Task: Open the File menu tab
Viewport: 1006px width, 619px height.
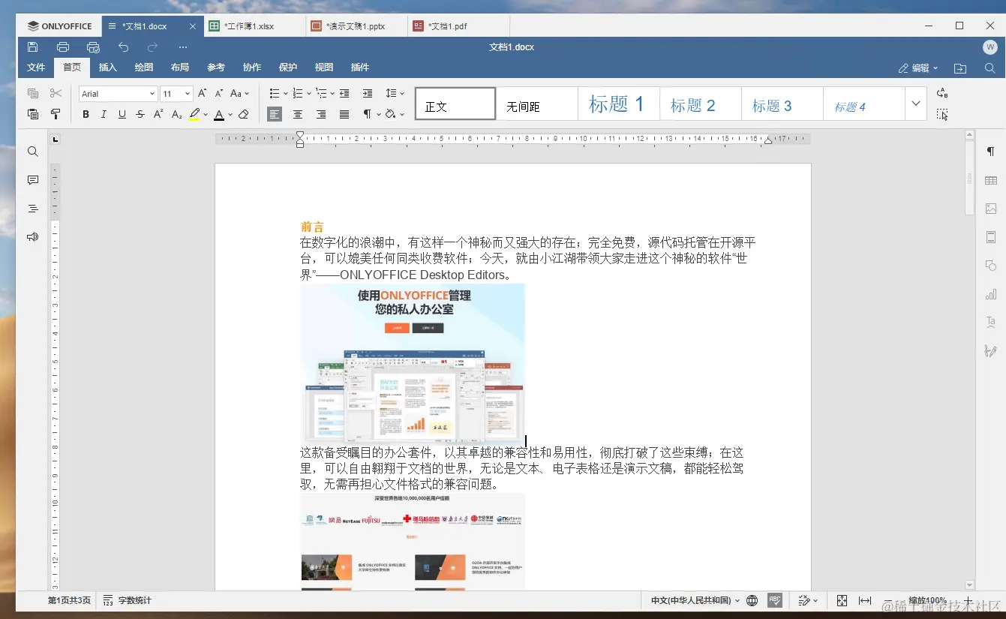Action: [x=36, y=68]
